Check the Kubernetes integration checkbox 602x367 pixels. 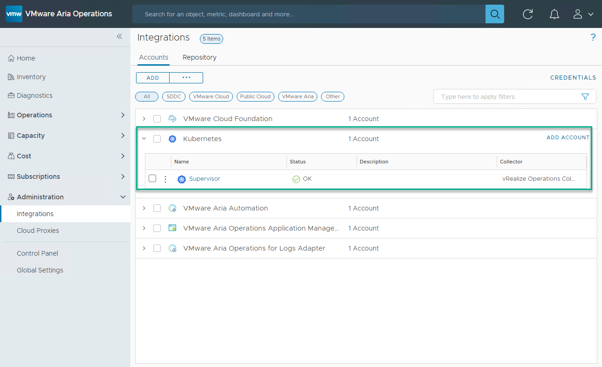click(x=157, y=139)
